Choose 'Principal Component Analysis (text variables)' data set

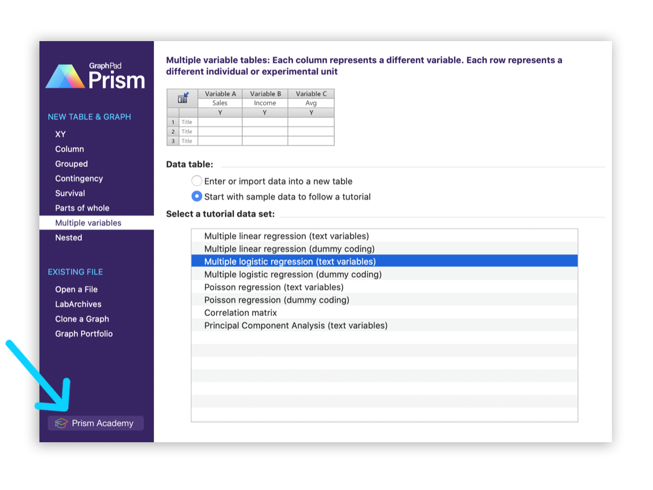[x=295, y=325]
